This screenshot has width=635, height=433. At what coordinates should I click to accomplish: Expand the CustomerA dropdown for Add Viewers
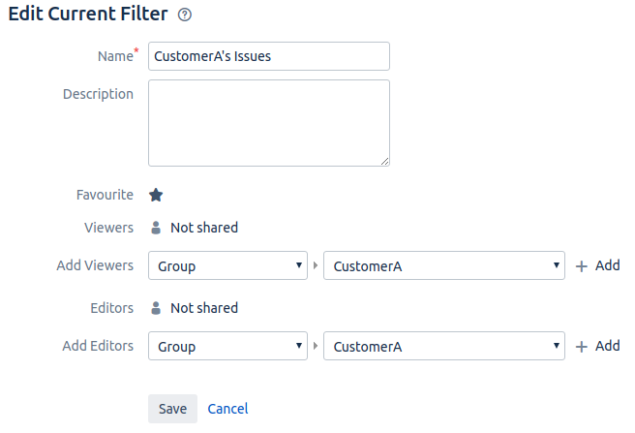pyautogui.click(x=443, y=266)
